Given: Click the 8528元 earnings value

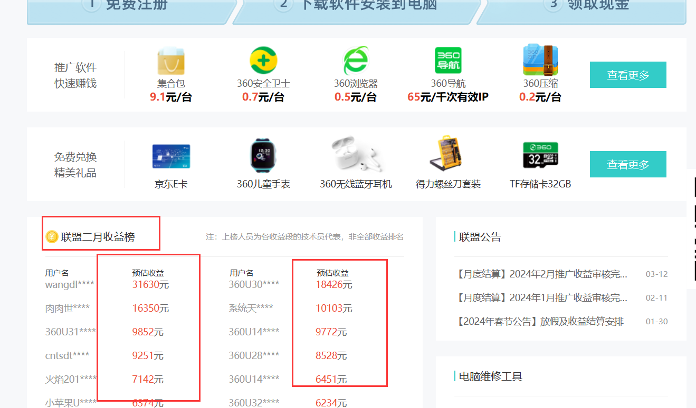Looking at the screenshot, I should click(x=331, y=355).
